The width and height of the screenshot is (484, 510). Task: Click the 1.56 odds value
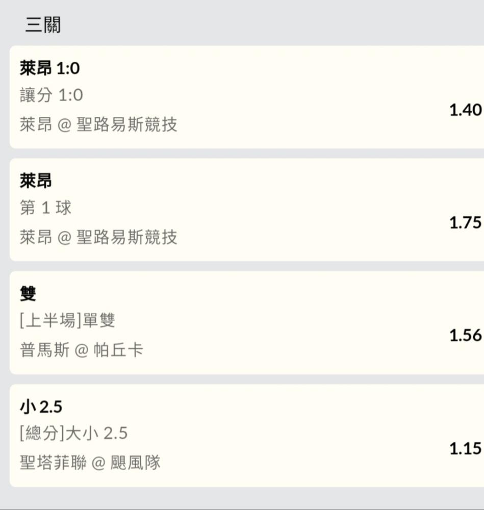tap(465, 335)
